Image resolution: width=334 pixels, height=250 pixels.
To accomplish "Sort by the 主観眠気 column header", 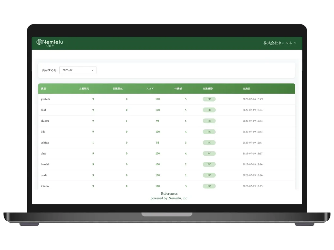I will pos(84,89).
